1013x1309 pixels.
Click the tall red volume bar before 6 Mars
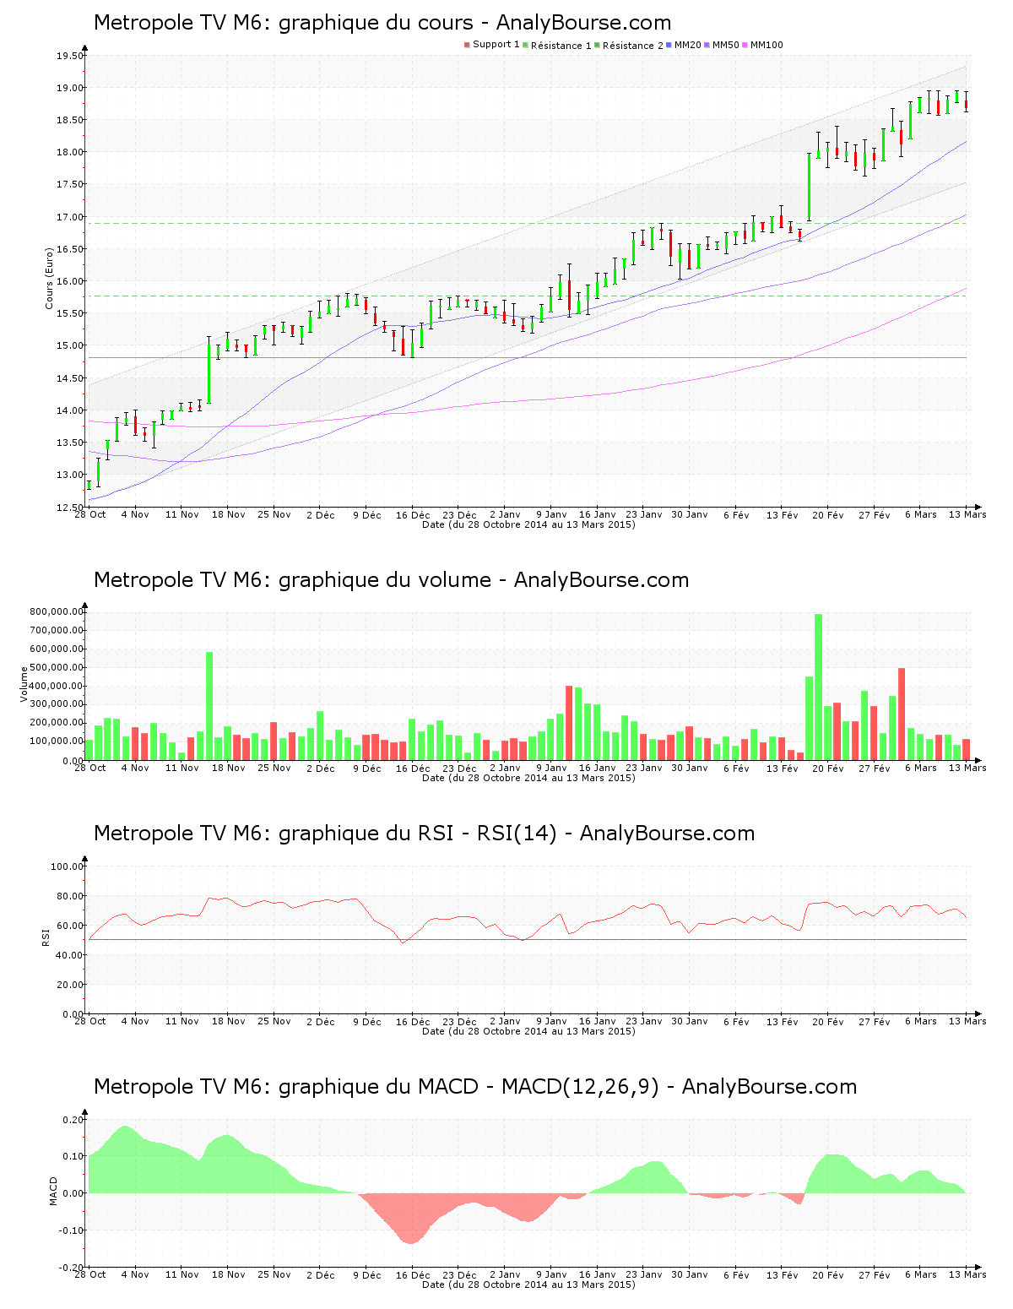[x=902, y=714]
